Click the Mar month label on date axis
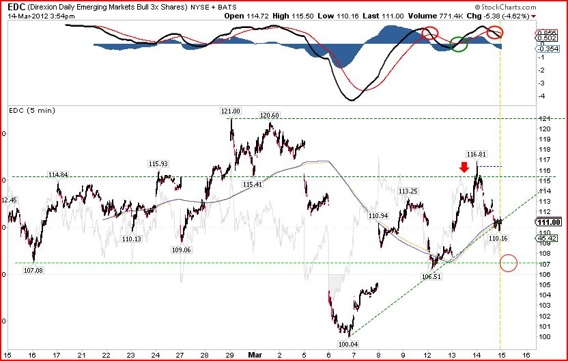The image size is (568, 361). tap(255, 355)
